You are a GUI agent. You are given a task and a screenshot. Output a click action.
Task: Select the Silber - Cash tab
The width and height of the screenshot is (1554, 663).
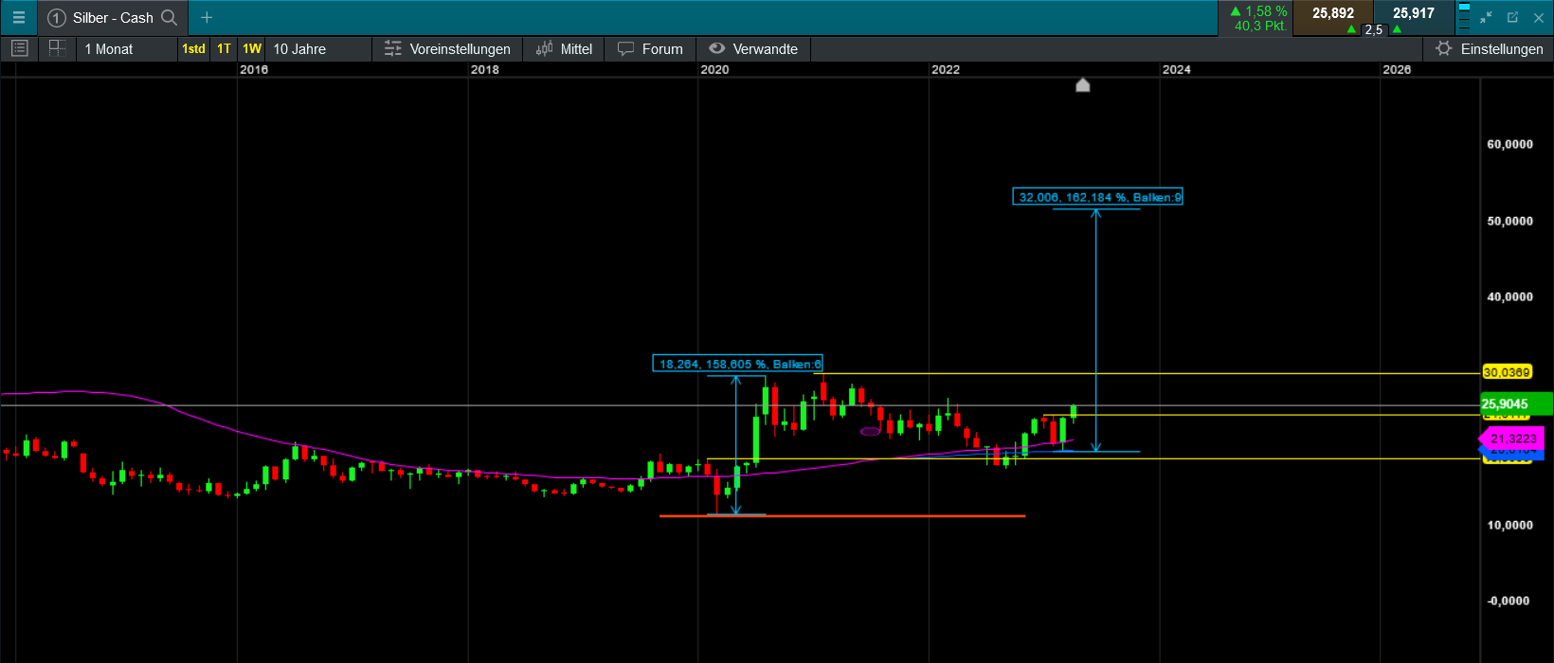[113, 18]
